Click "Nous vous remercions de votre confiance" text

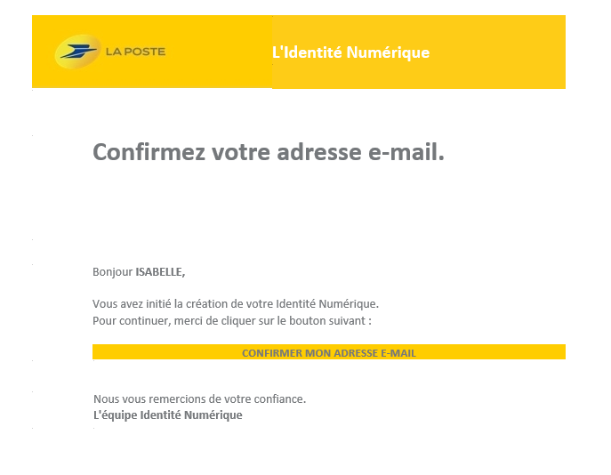[x=199, y=399]
